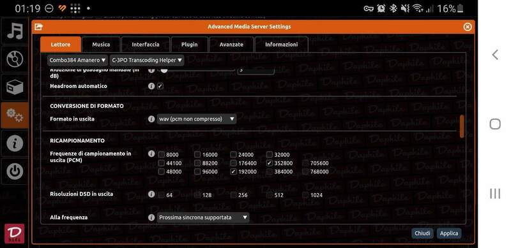Viewport: 511px width, 248px height.
Task: Open the Combo384 Amanero player dropdown
Action: (77, 60)
